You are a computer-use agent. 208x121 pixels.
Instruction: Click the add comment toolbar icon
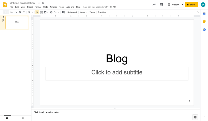click(63, 12)
